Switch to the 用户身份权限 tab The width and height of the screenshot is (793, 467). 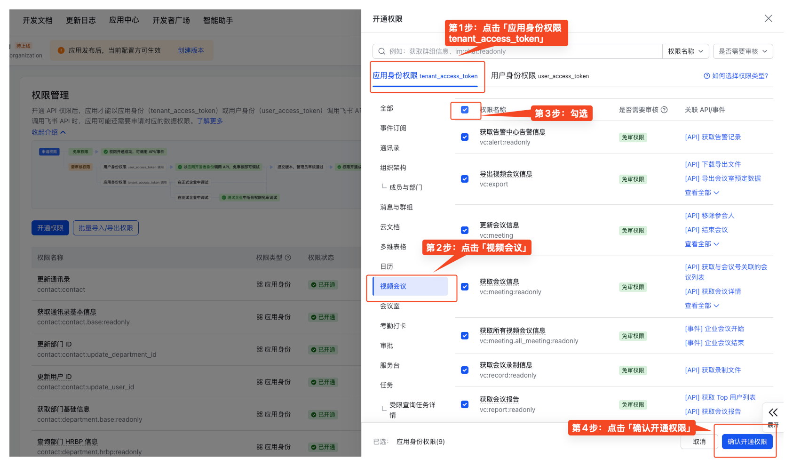coord(539,76)
